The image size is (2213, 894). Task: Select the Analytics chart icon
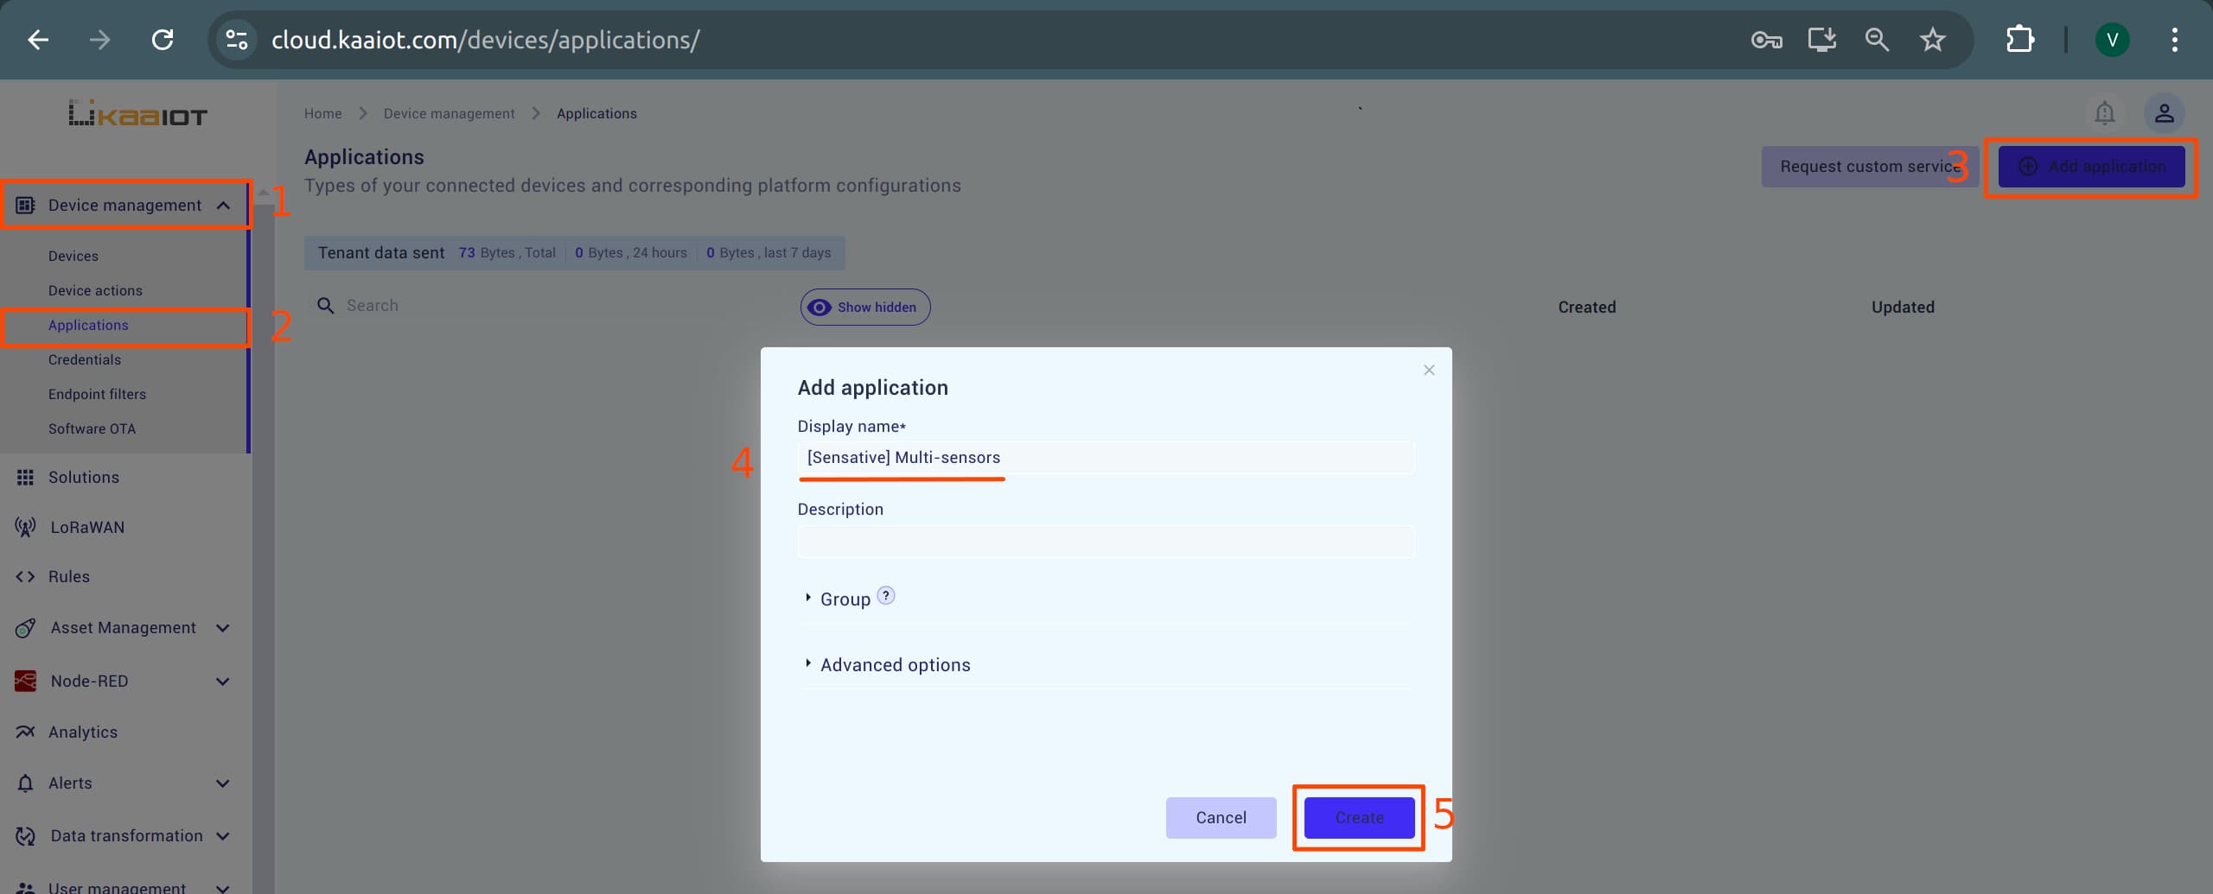point(25,731)
